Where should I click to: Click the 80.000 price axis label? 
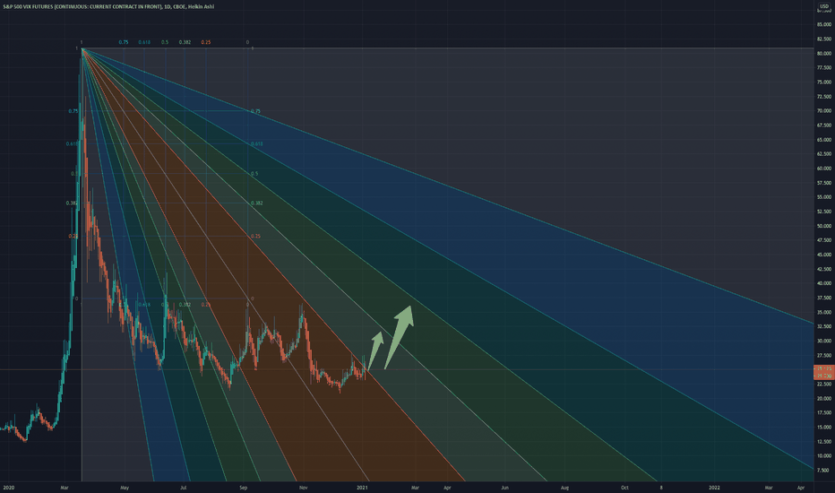pos(824,53)
